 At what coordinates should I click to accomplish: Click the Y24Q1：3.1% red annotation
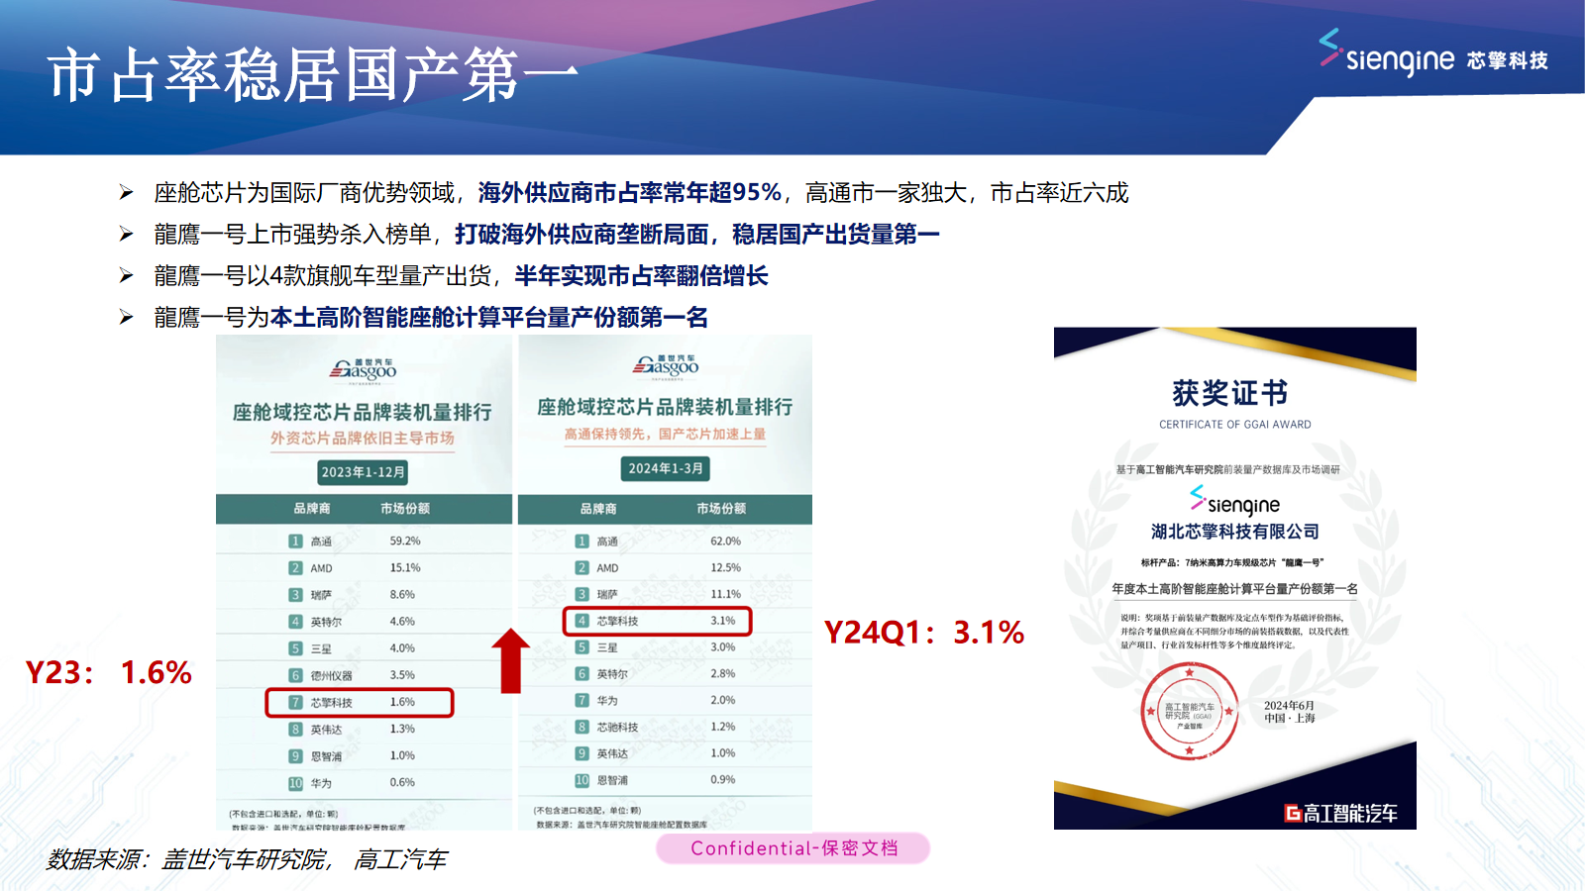coord(923,633)
